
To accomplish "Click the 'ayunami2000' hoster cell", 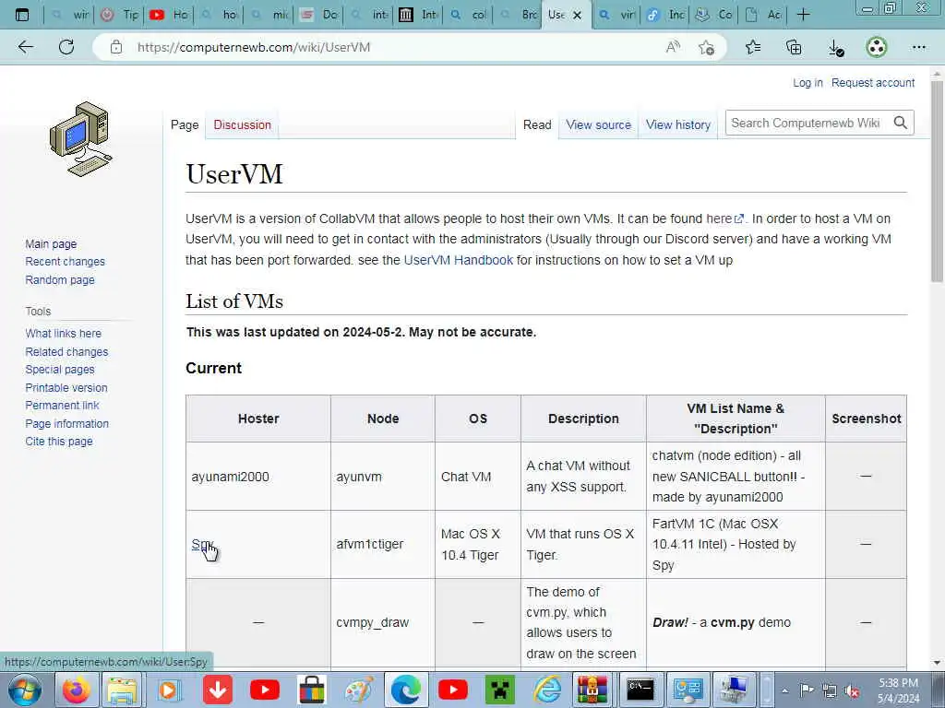I will (258, 477).
